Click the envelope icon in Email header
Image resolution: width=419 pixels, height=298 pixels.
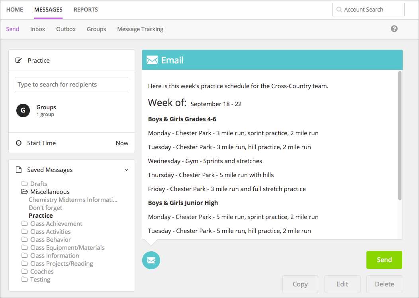(152, 60)
